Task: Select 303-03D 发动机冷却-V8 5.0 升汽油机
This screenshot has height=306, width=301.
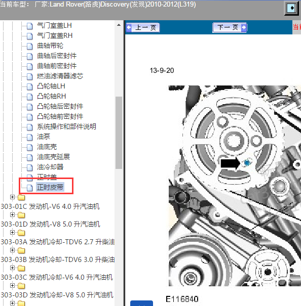Action: 57,295
